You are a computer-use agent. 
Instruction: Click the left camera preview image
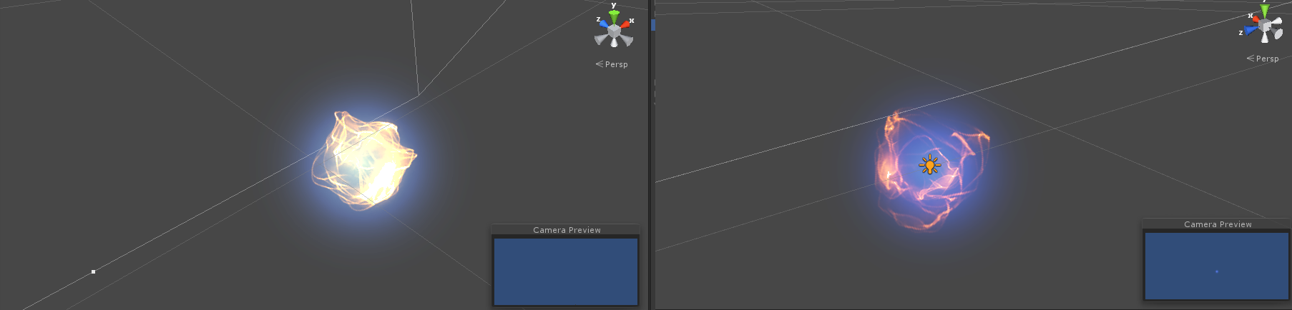click(565, 271)
